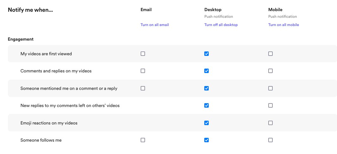The width and height of the screenshot is (337, 154).
Task: Uncheck desktop for Someone mentioned me on a comment
Action: click(207, 88)
